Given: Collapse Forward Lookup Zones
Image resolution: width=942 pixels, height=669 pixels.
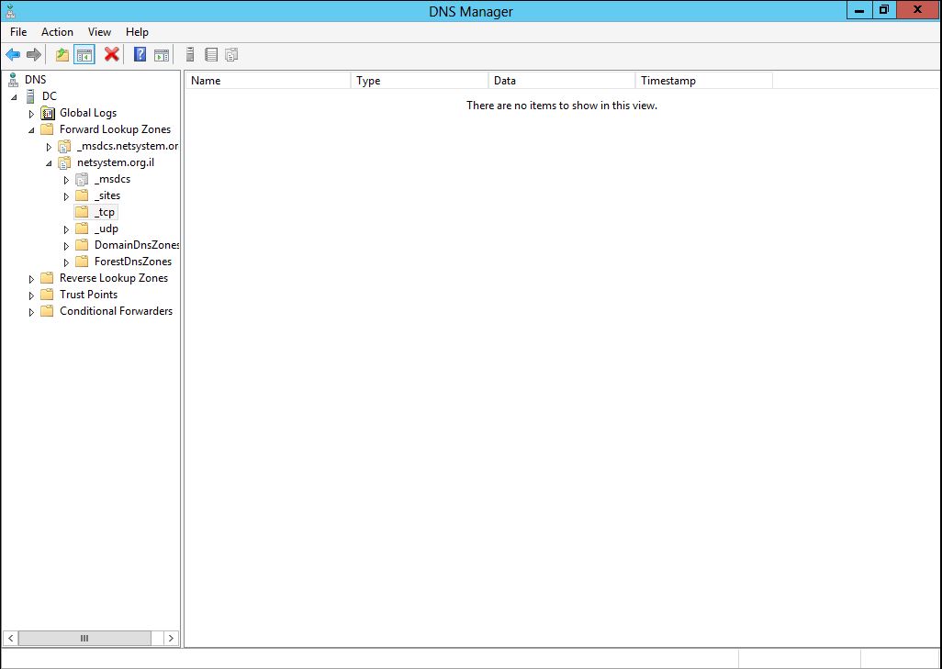Looking at the screenshot, I should click(x=32, y=130).
